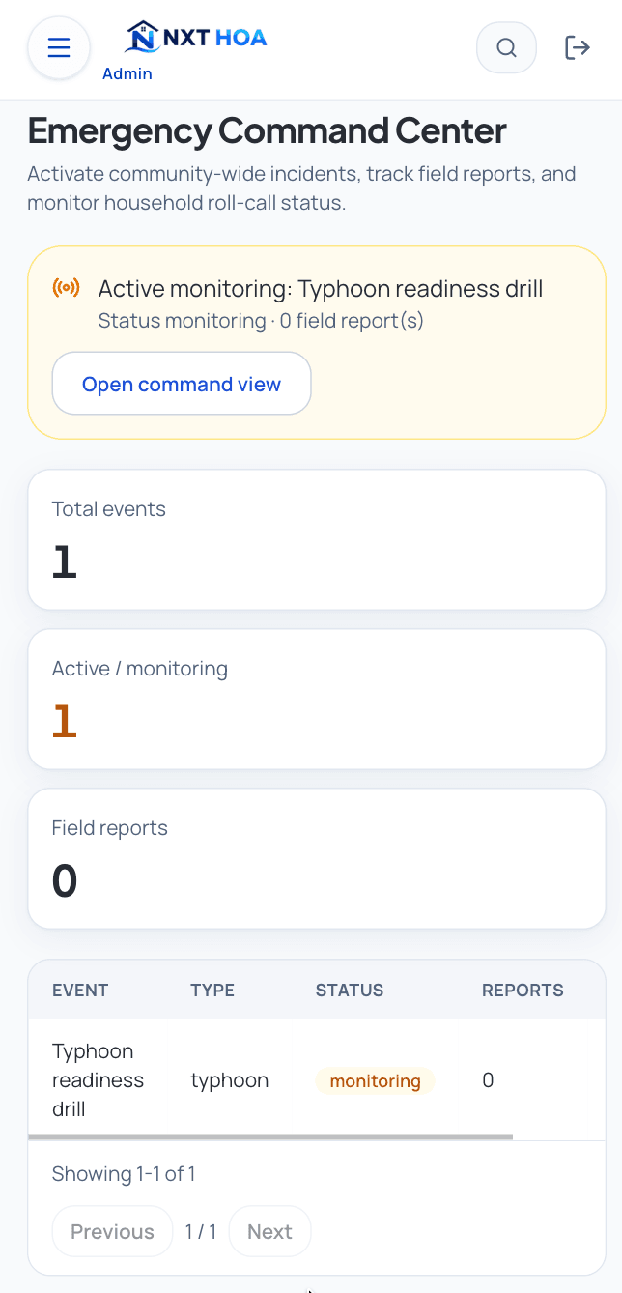Click the orange broadcast signal icon

click(x=67, y=288)
